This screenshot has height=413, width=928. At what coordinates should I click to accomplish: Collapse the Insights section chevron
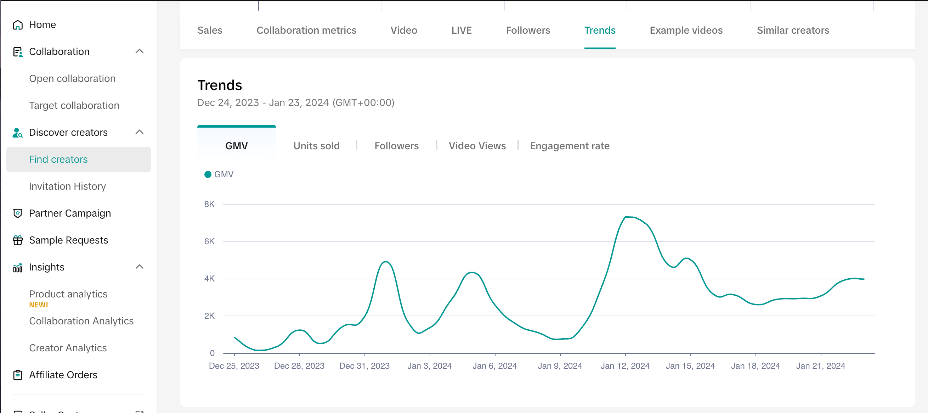click(140, 267)
